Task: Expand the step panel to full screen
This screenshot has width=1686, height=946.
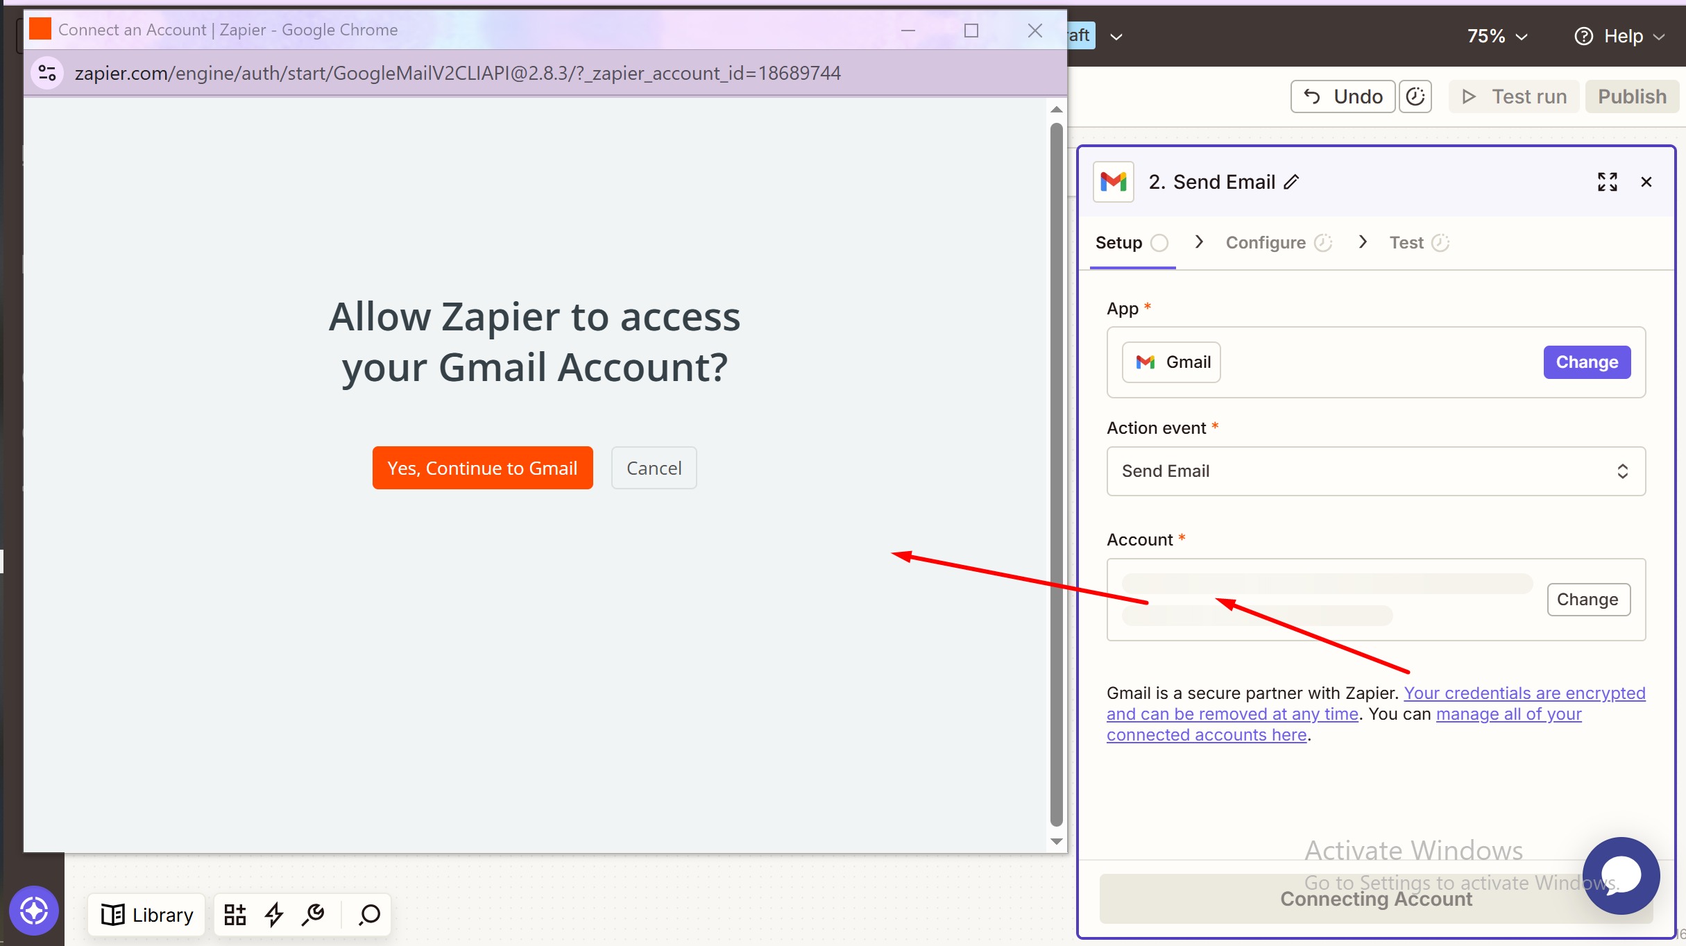Action: tap(1607, 182)
